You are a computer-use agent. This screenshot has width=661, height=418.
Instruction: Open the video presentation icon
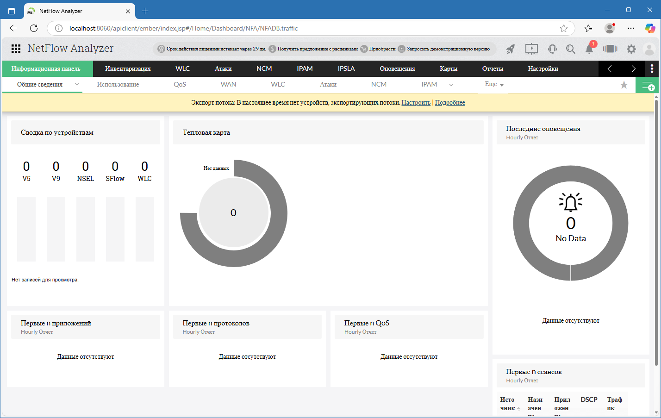tap(531, 49)
